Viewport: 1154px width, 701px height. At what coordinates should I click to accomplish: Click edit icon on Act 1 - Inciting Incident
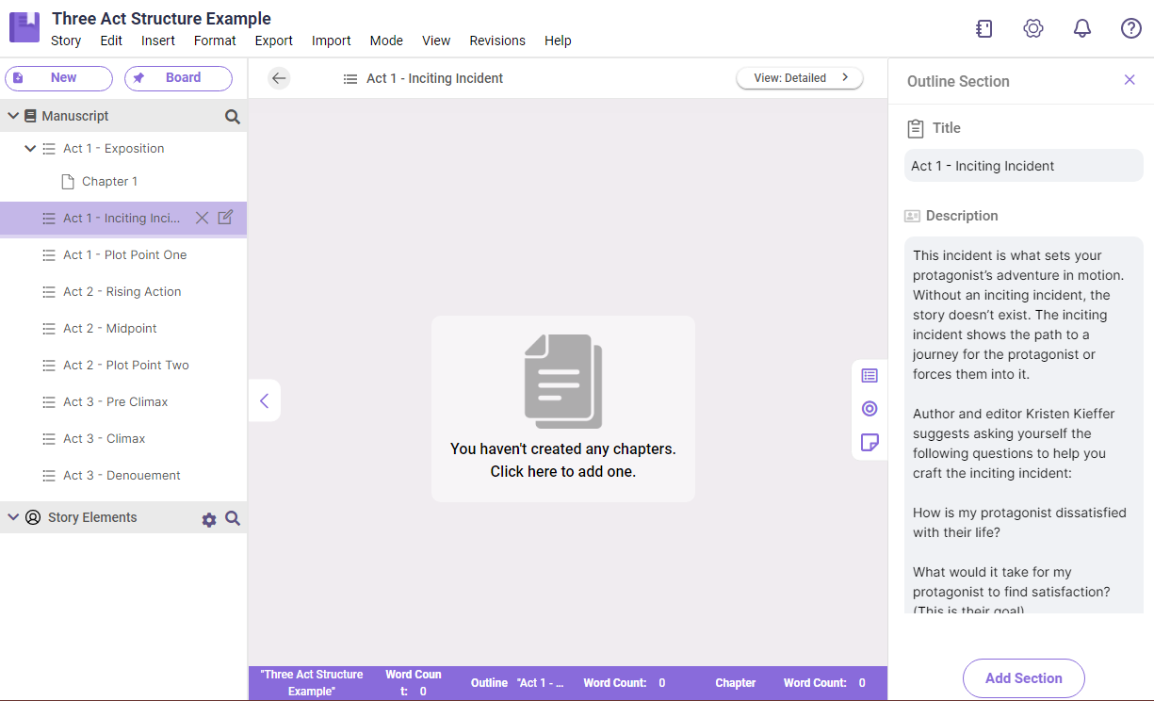[225, 218]
